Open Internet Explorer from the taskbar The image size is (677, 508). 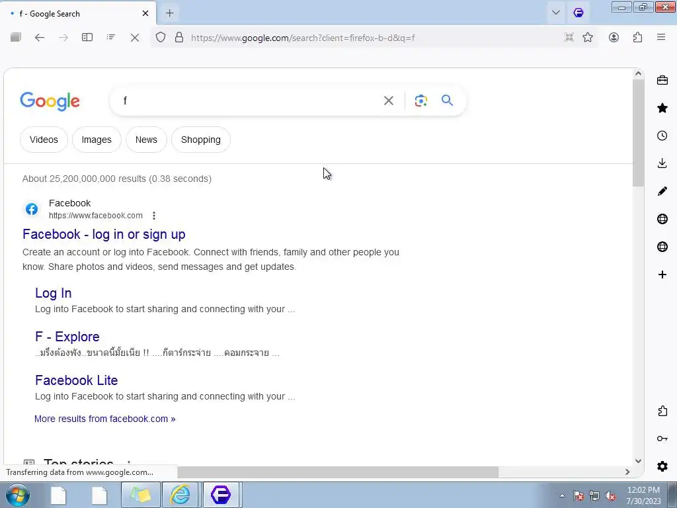(x=180, y=495)
